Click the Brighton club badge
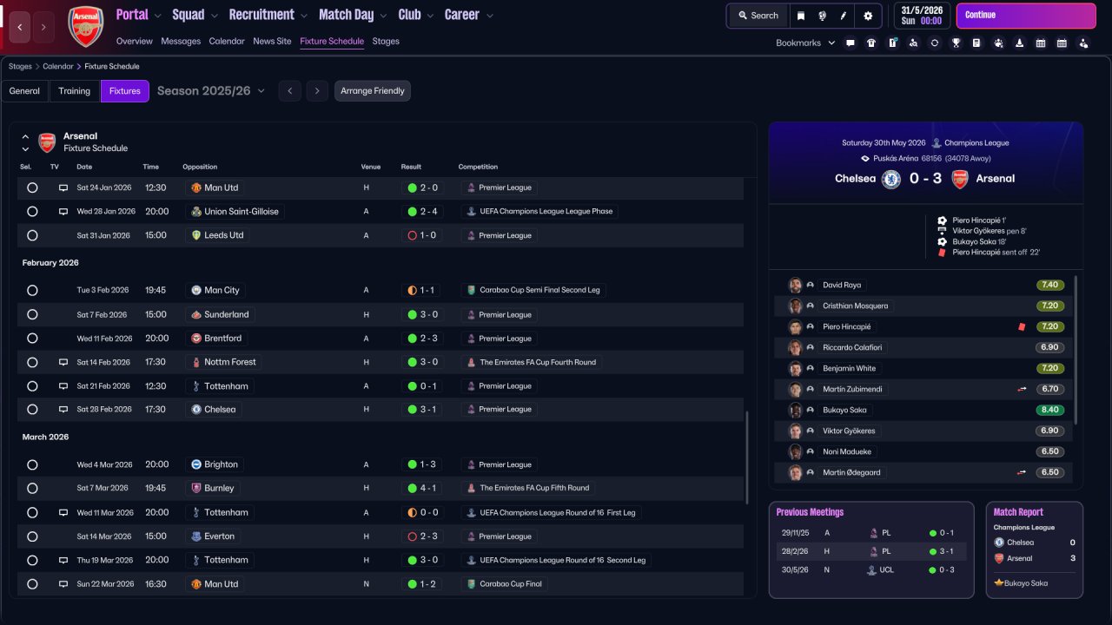 point(196,464)
